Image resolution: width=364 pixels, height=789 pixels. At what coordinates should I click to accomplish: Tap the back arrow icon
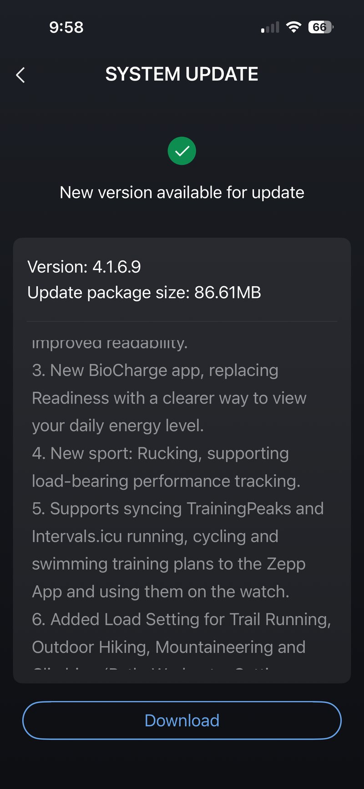click(x=20, y=75)
